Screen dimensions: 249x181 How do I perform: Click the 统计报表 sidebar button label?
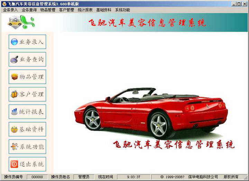(x=31, y=112)
